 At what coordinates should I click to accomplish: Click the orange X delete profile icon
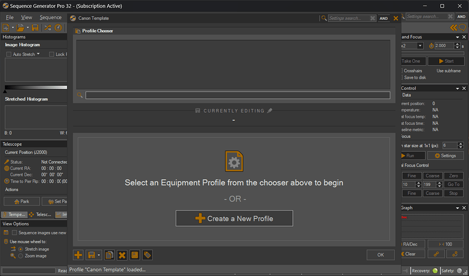[x=122, y=255]
